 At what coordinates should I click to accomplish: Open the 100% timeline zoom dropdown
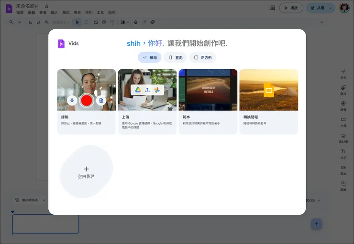coord(313,200)
